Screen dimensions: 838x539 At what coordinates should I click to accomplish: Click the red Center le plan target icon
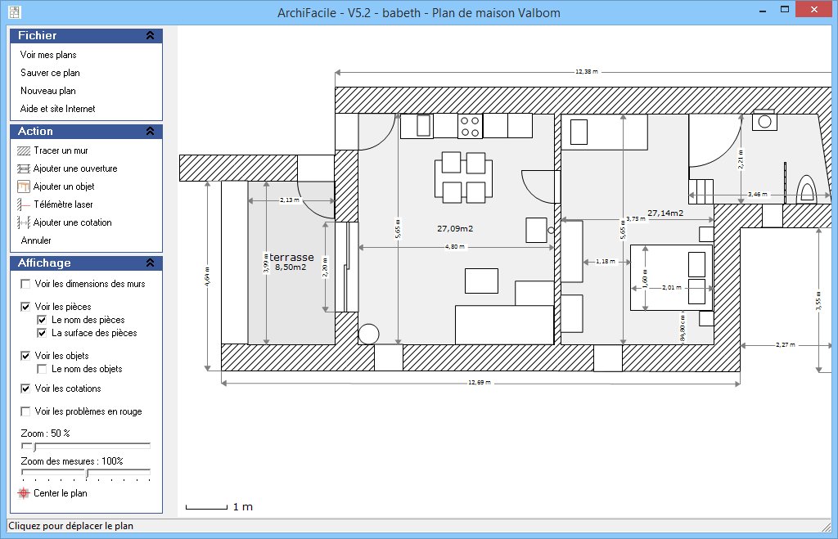[24, 493]
